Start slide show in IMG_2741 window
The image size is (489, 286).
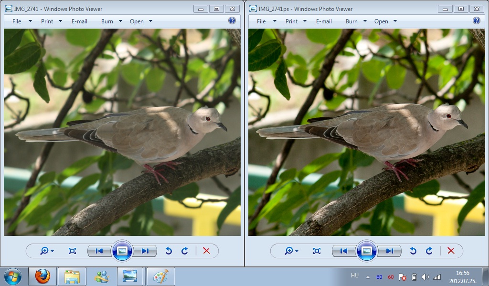click(x=122, y=251)
